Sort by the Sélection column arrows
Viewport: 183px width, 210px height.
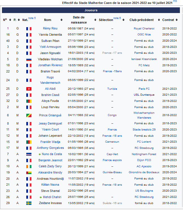[123, 20]
